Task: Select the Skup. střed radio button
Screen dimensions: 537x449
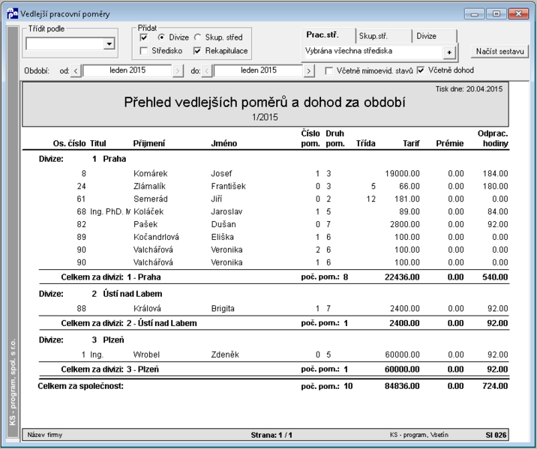Action: point(197,37)
